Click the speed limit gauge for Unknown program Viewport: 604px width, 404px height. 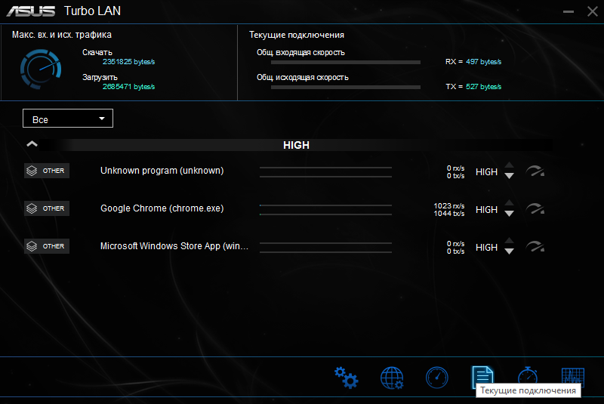point(535,171)
